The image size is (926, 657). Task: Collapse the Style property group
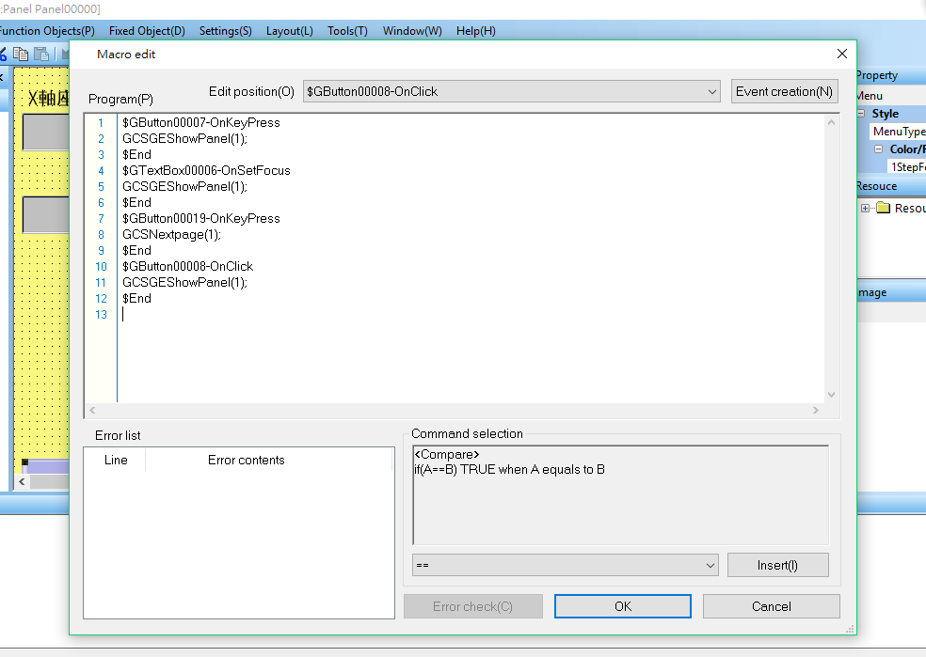(x=861, y=114)
